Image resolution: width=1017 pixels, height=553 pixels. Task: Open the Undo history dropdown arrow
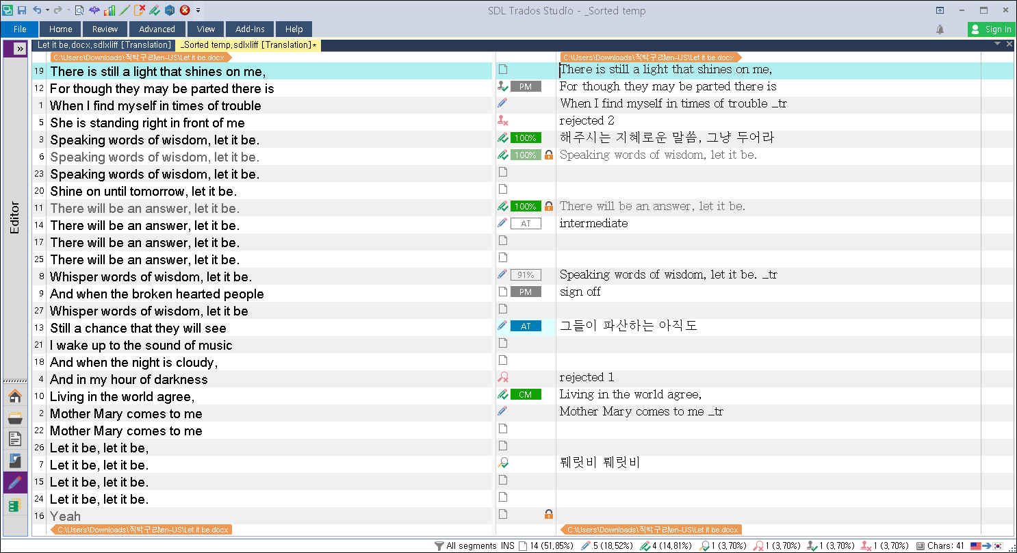tap(47, 11)
